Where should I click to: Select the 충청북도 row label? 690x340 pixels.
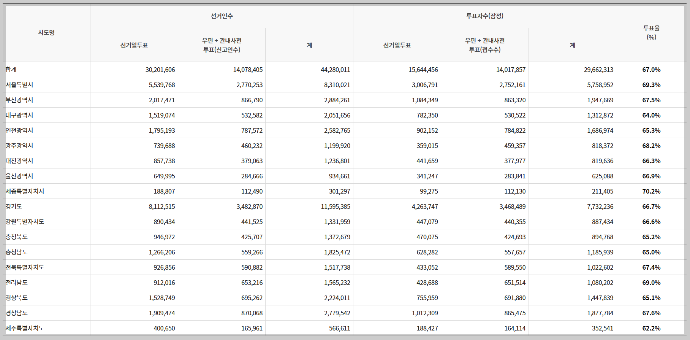[x=16, y=237]
